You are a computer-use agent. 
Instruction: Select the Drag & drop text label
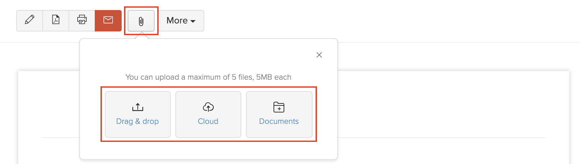[137, 121]
